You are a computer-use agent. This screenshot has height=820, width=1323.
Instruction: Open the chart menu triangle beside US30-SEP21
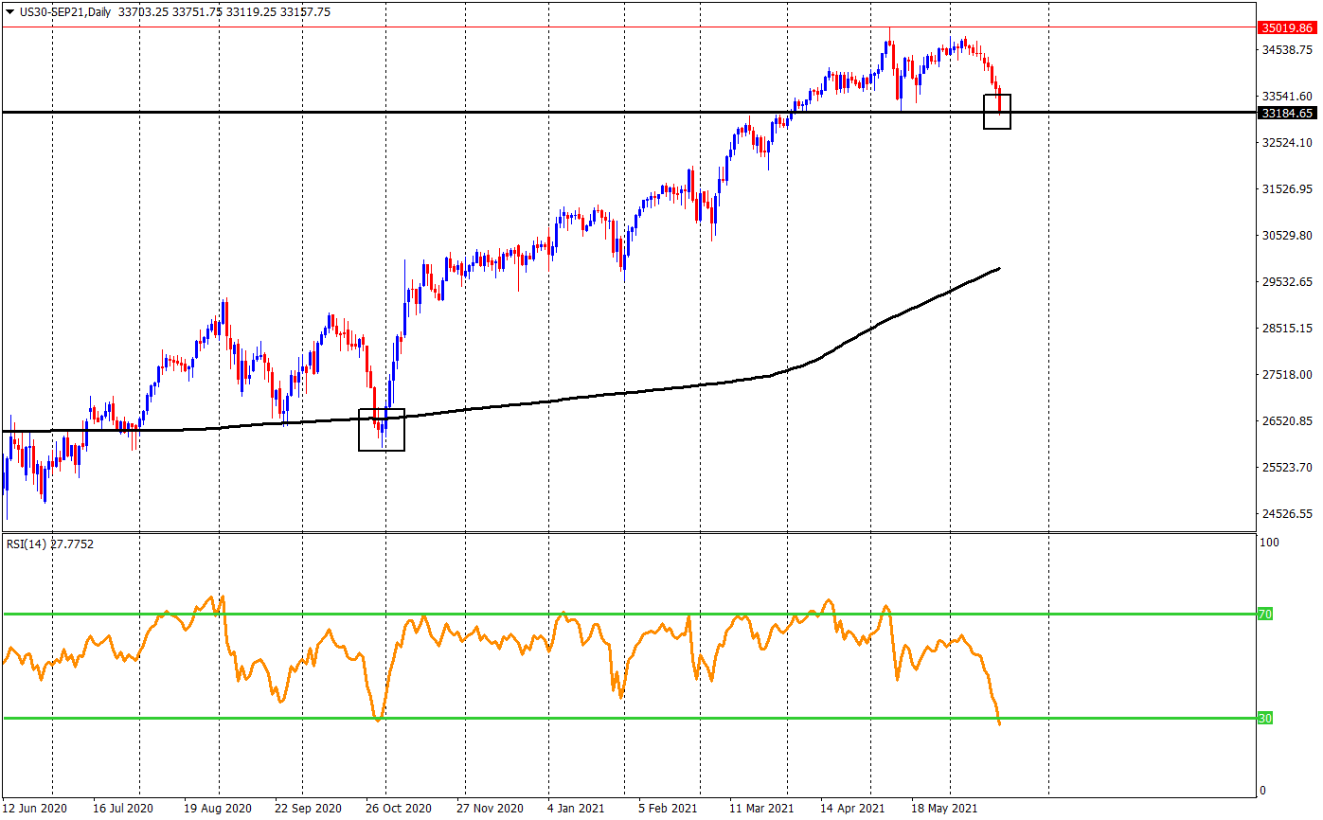pos(10,12)
